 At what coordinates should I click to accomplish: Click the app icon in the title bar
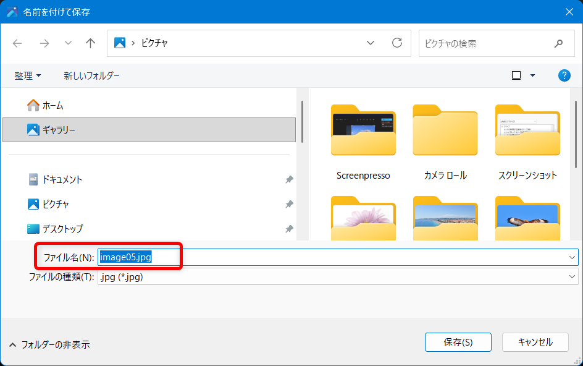pos(12,12)
